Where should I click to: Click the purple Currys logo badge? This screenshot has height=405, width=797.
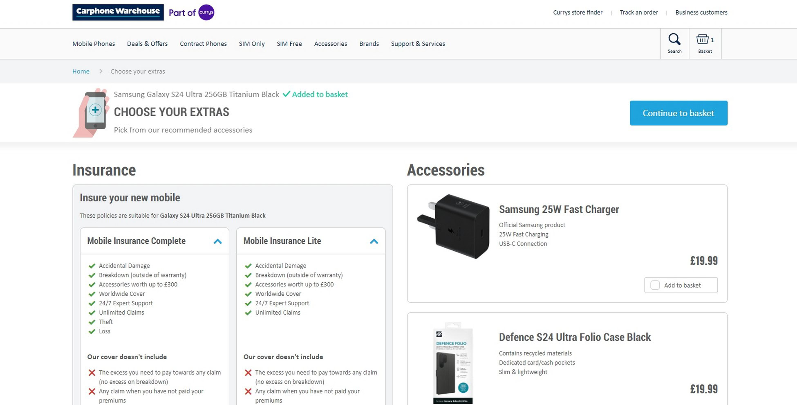206,12
